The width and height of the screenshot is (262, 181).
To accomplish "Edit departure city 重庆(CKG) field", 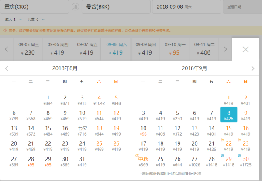I will [34, 7].
